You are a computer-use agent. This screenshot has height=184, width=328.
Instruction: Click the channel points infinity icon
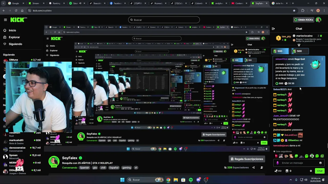(x=278, y=171)
